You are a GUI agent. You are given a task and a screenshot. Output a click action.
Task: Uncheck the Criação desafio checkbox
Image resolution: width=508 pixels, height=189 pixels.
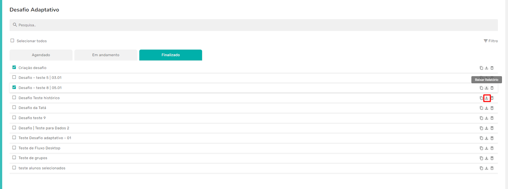[x=14, y=67]
